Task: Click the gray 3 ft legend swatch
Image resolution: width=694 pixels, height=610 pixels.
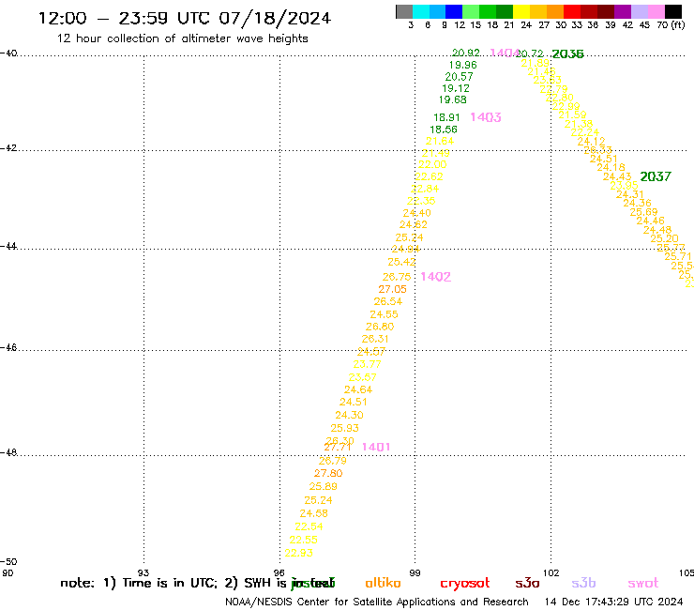Action: click(404, 11)
